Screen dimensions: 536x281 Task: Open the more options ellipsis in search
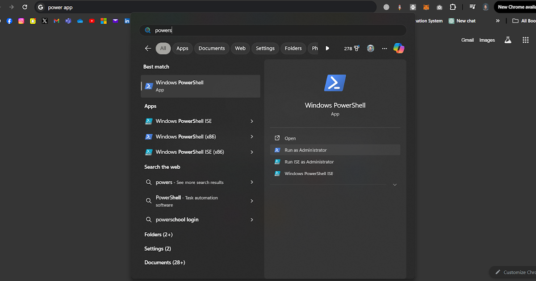pos(385,49)
